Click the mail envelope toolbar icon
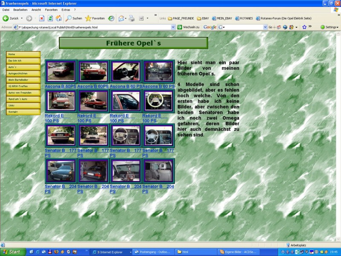 pyautogui.click(x=121, y=18)
